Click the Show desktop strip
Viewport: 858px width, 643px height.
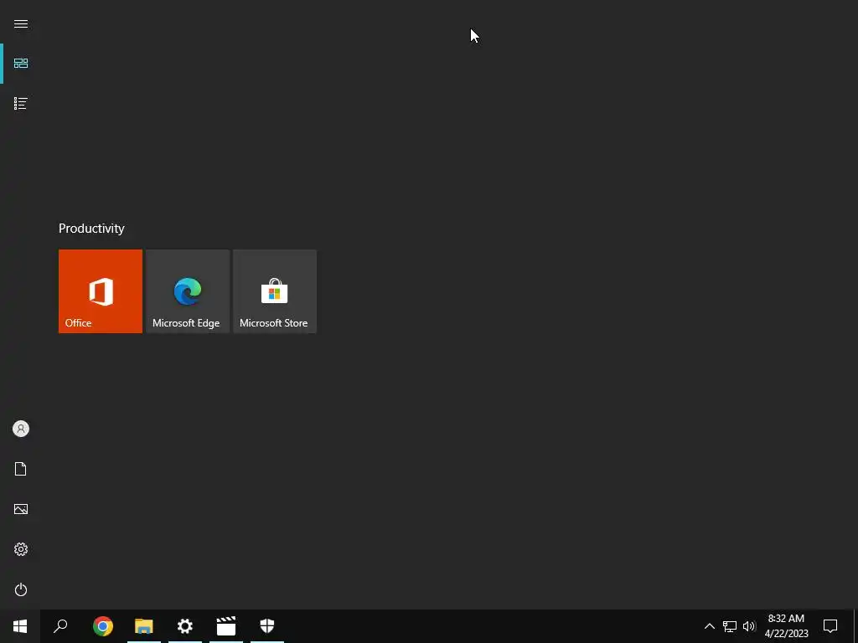(855, 626)
